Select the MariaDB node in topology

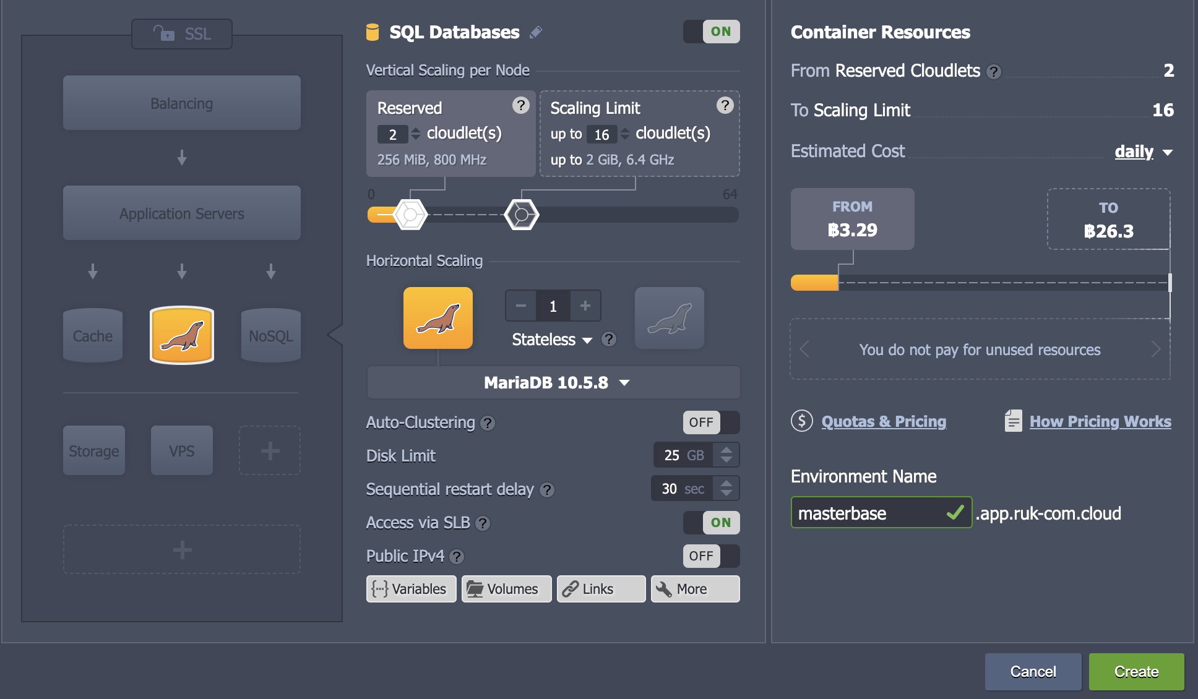click(182, 335)
